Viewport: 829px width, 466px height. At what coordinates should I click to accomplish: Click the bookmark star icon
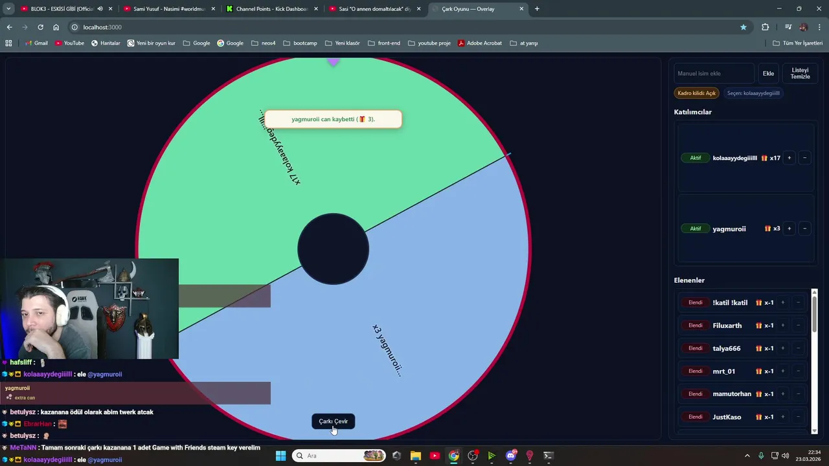click(x=744, y=27)
